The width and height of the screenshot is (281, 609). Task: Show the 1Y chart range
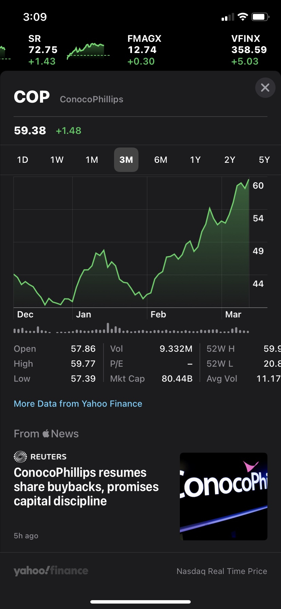point(195,160)
